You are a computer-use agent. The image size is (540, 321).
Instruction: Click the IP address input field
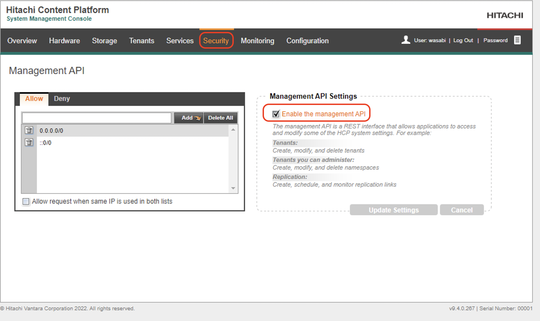97,118
